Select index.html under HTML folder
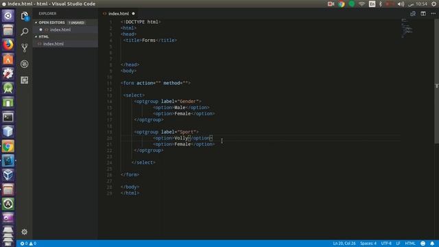Screen dimensions: 439x247 click(54, 44)
